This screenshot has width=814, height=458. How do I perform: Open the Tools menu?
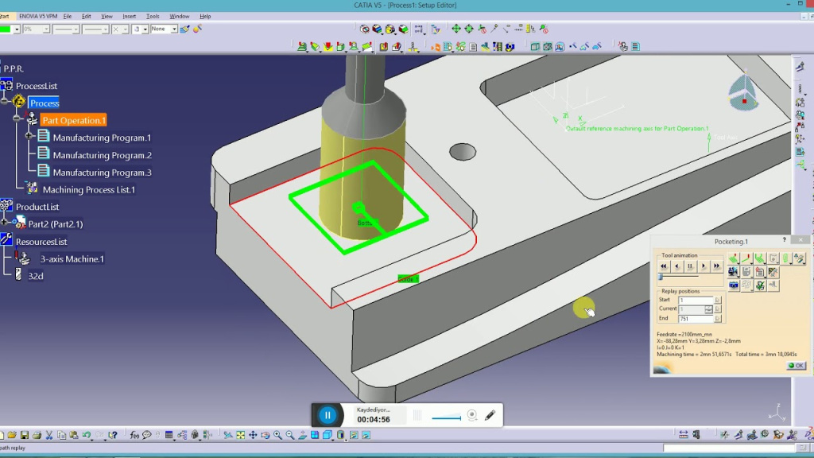pyautogui.click(x=153, y=16)
